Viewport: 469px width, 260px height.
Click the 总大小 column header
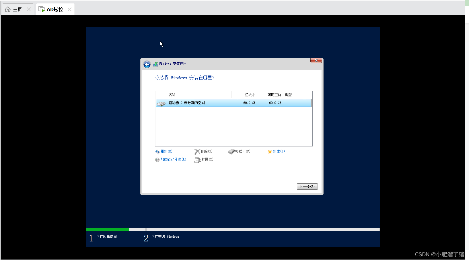244,95
